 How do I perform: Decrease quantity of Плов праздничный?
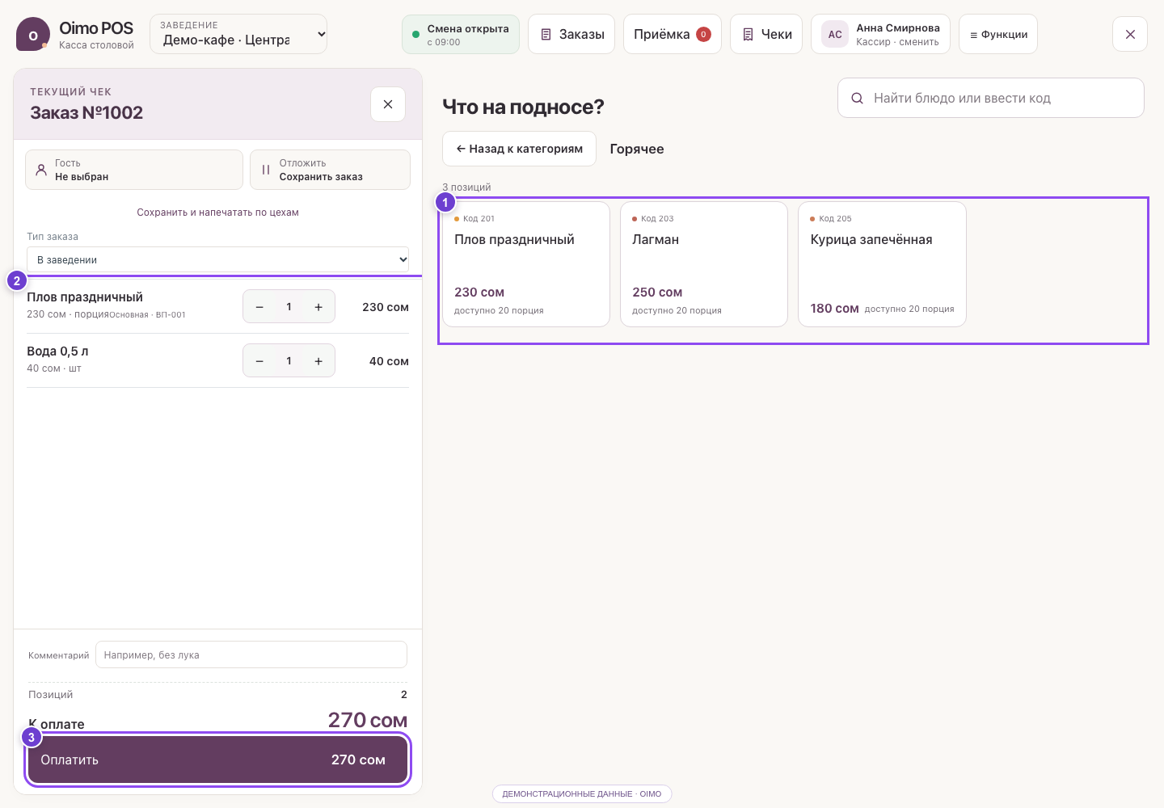[x=259, y=307]
